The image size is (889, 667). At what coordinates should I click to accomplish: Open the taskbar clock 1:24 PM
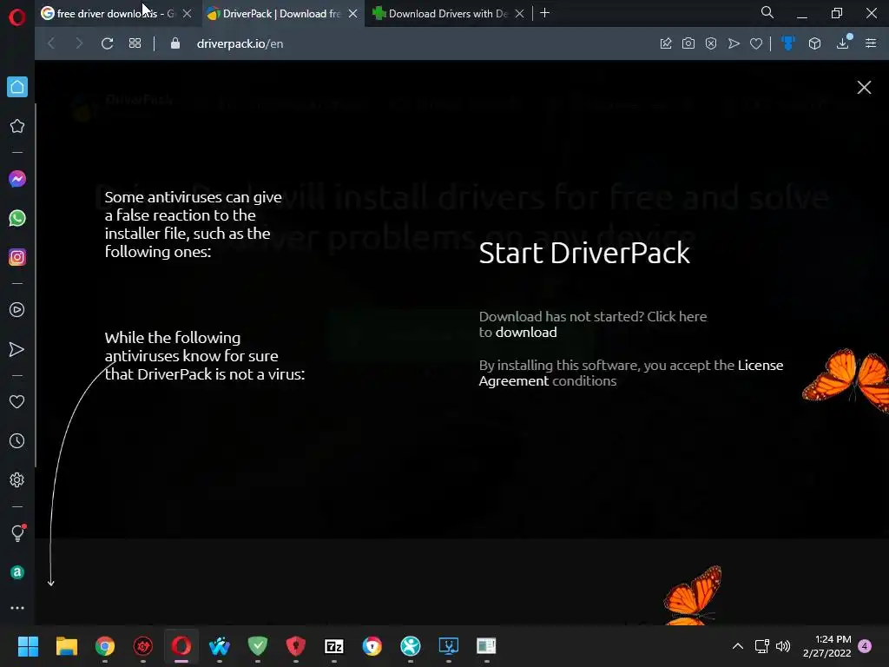tap(827, 646)
